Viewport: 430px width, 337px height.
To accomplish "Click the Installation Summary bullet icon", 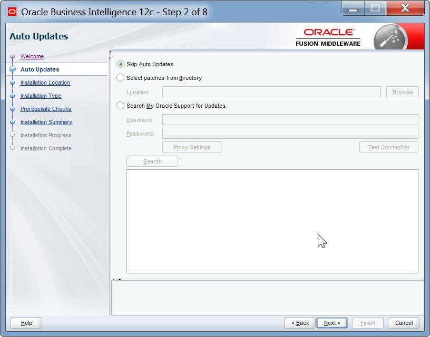I will pyautogui.click(x=12, y=122).
